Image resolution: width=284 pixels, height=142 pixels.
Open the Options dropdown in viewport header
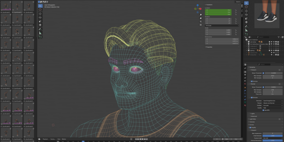(239, 2)
